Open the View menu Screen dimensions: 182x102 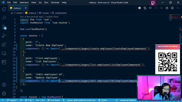click(x=34, y=3)
